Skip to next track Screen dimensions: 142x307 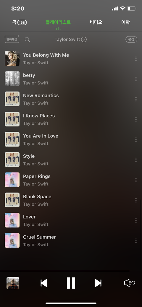point(98,283)
